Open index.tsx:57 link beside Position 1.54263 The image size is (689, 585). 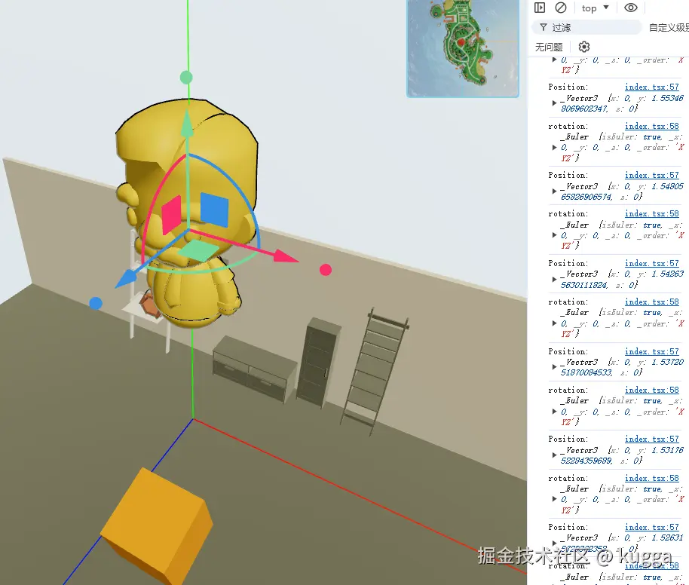(x=651, y=263)
